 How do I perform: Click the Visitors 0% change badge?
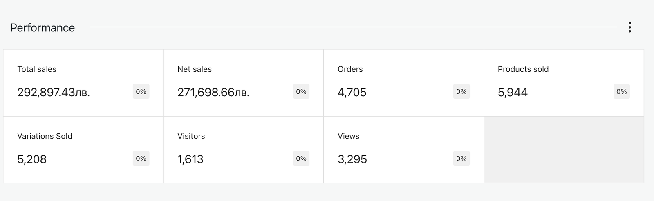(x=301, y=159)
